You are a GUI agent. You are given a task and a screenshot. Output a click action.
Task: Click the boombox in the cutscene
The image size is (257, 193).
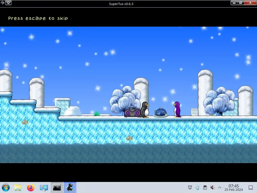(132, 112)
